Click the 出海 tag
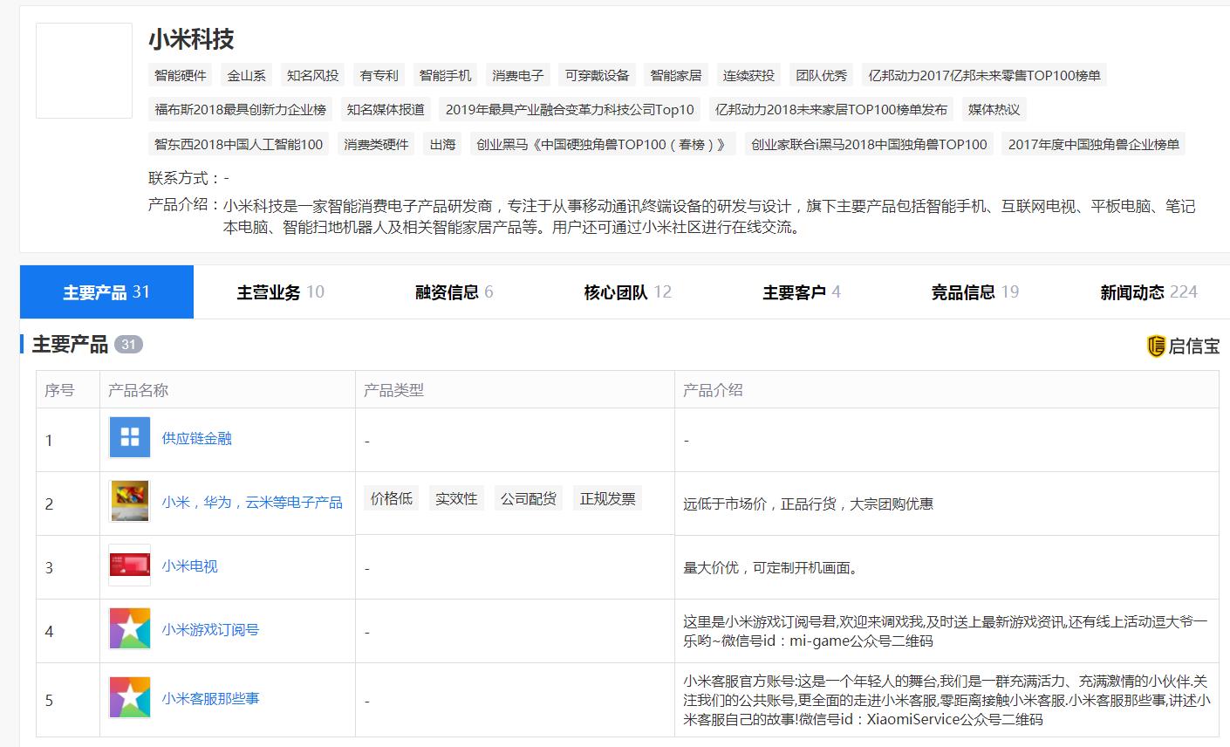 [443, 144]
